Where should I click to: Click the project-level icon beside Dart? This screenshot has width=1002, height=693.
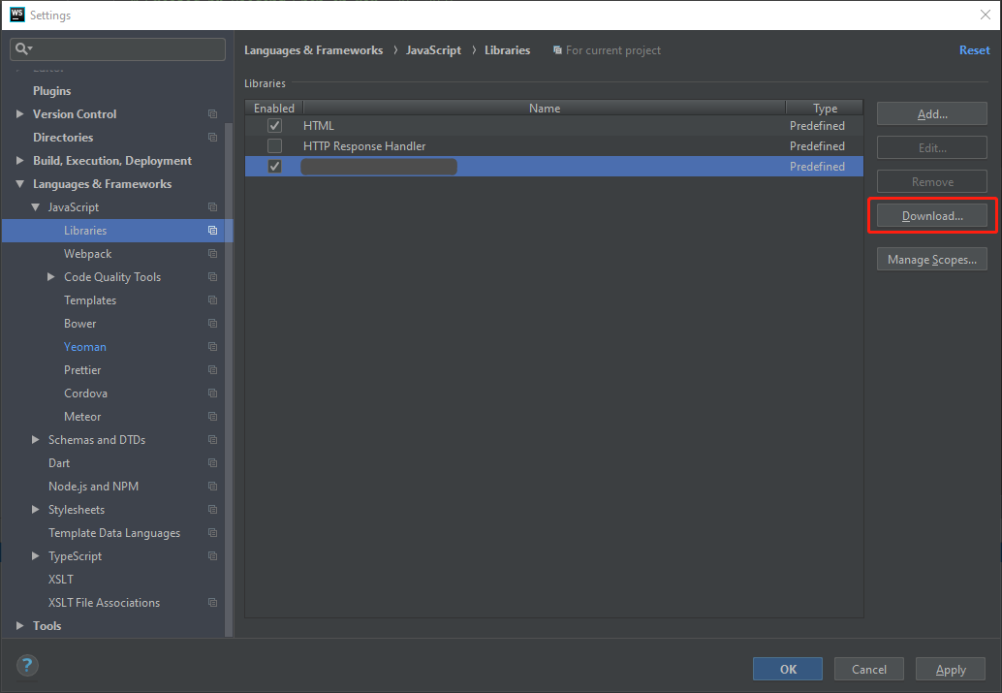pos(213,463)
